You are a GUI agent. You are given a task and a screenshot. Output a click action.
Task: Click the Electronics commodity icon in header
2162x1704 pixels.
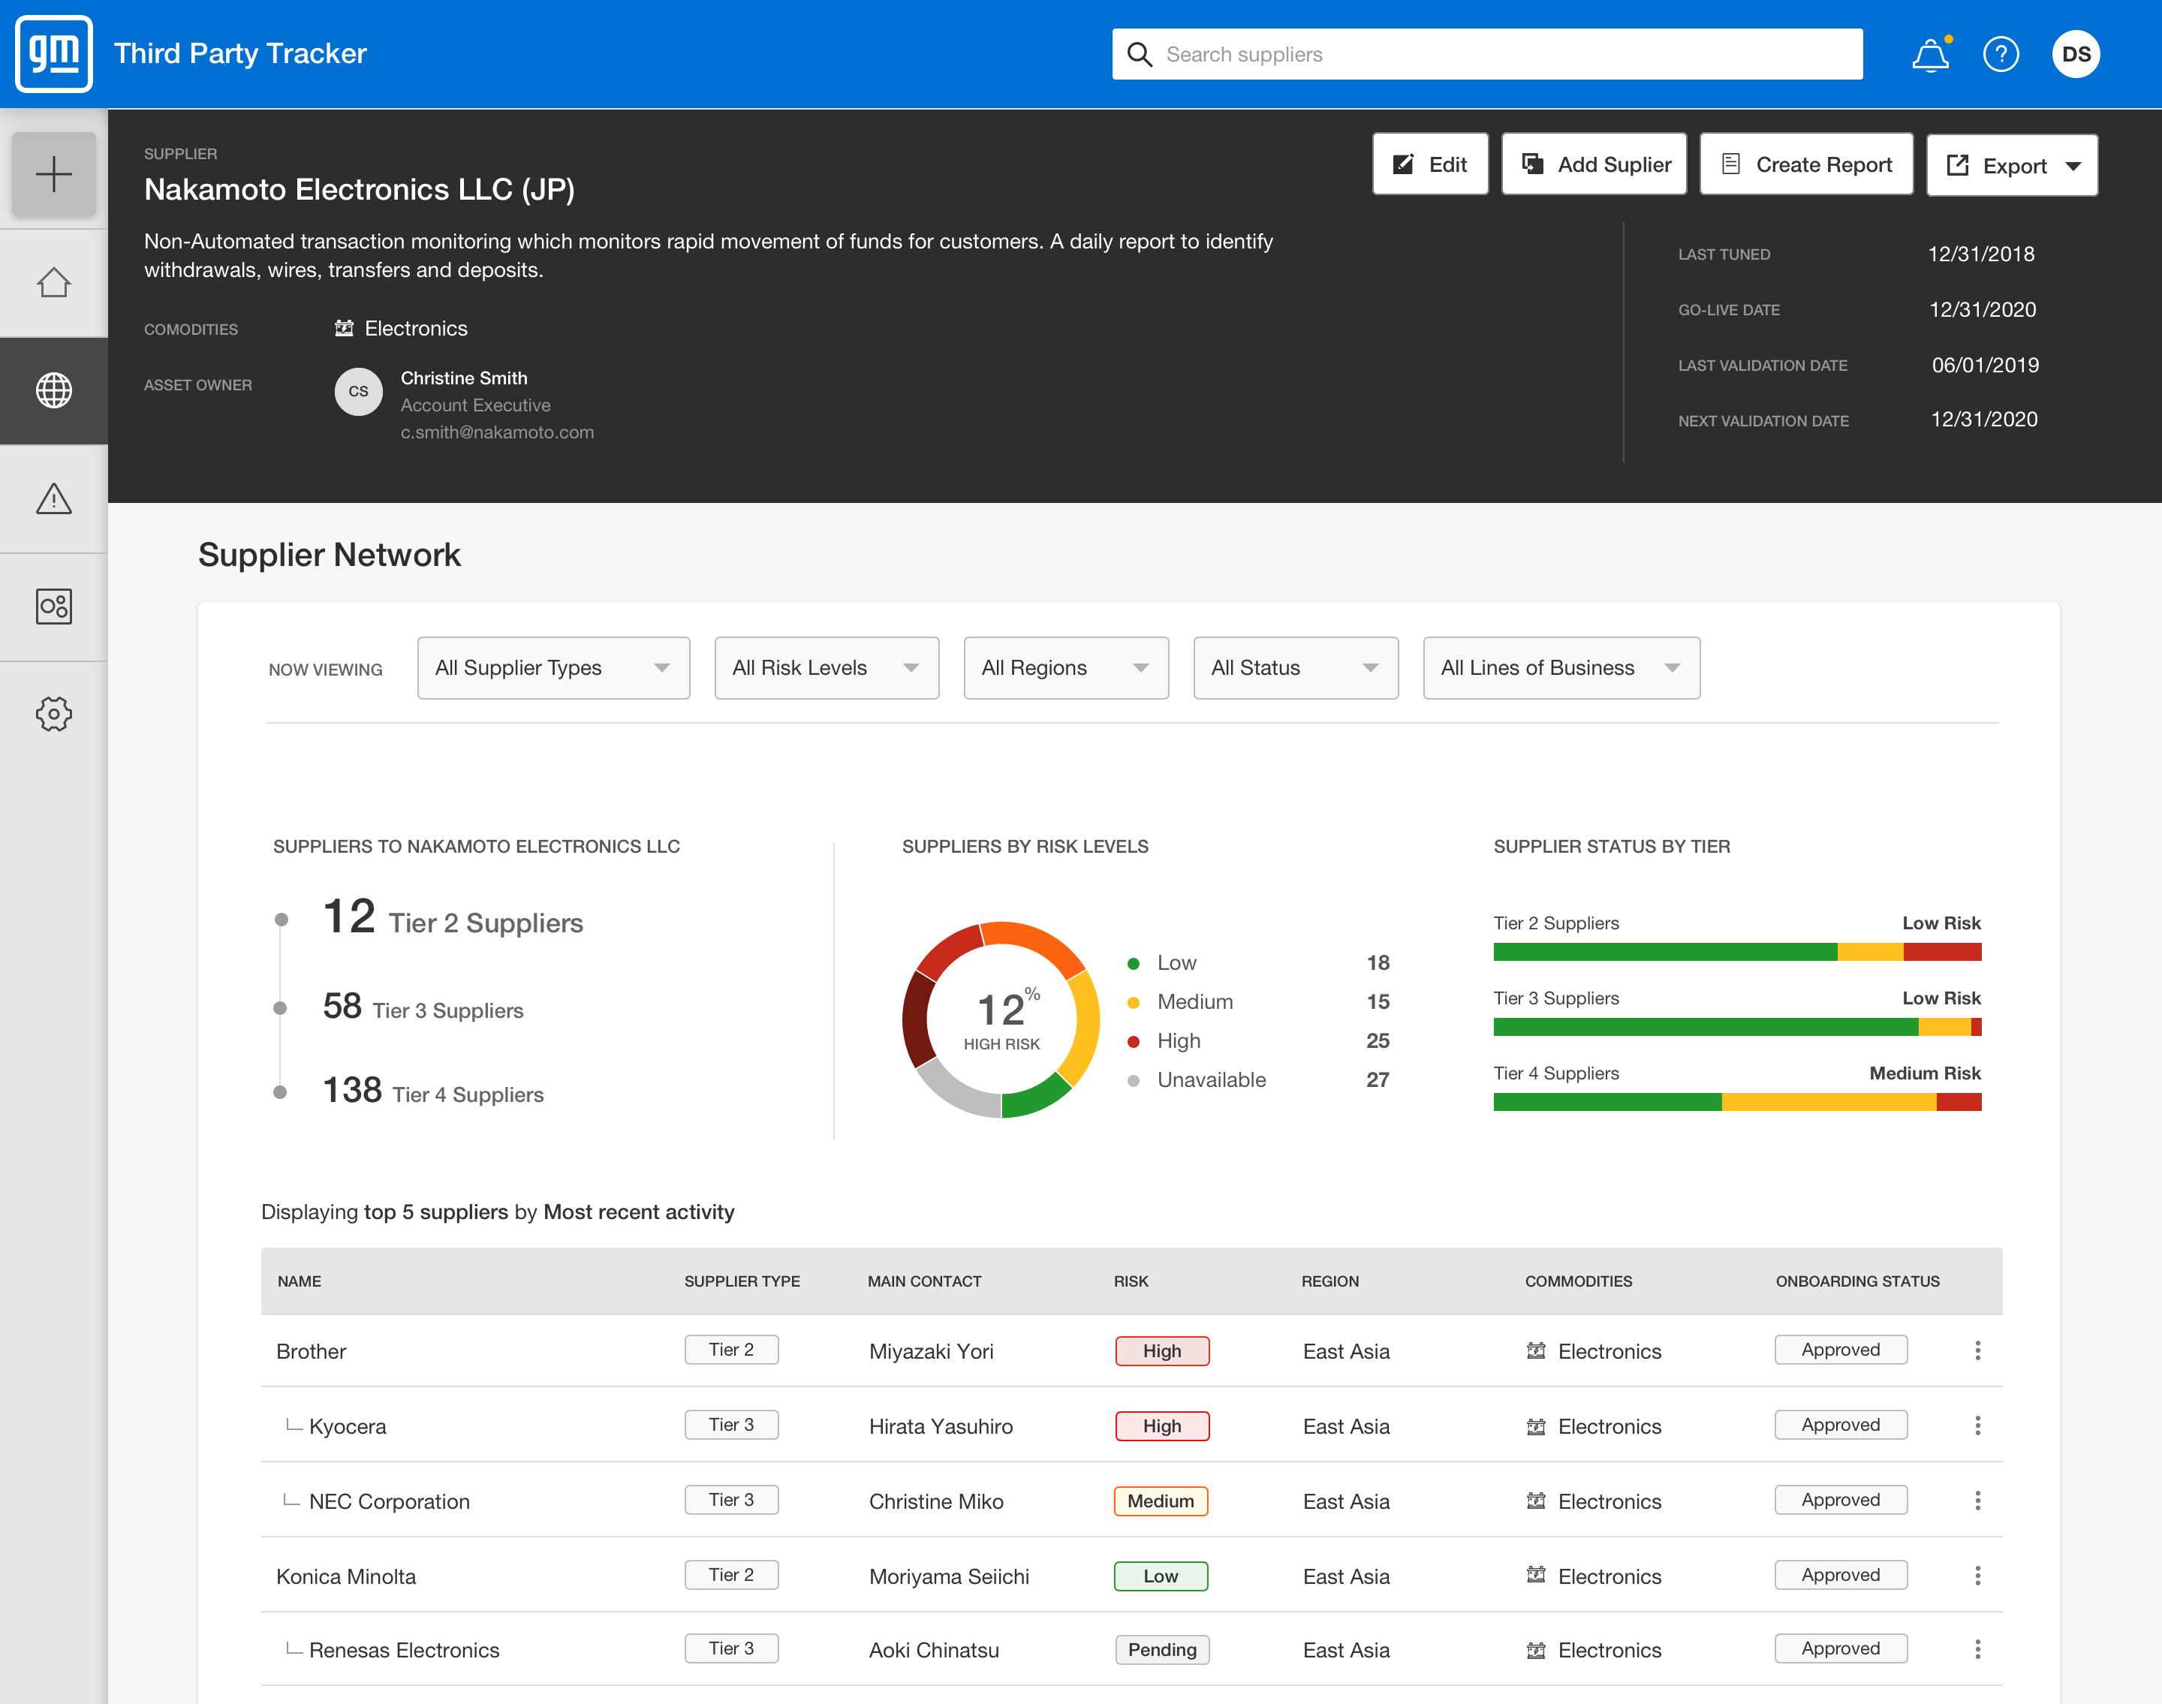coord(345,328)
